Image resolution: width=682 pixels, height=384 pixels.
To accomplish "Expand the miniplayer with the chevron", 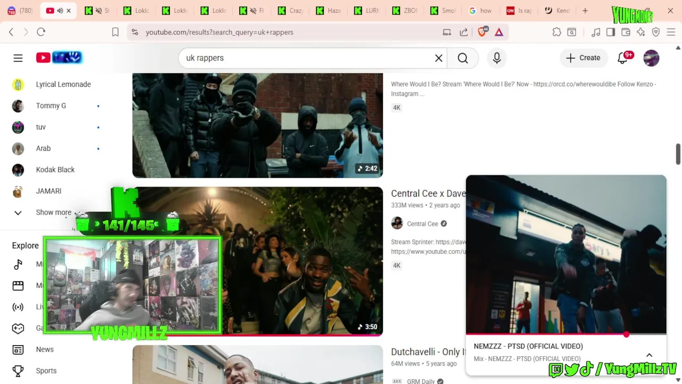I will (x=649, y=355).
